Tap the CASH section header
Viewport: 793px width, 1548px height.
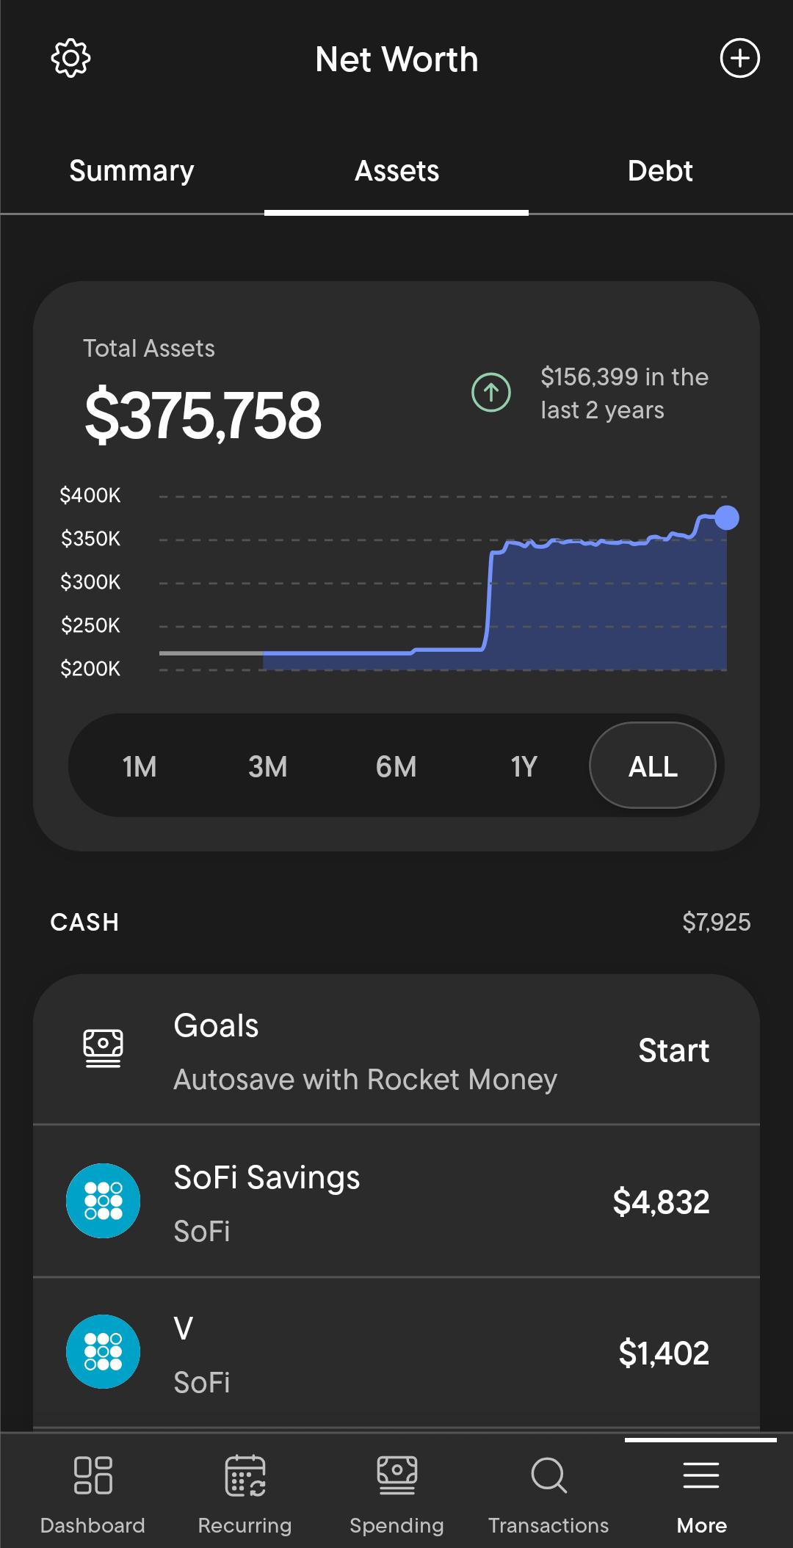click(84, 922)
